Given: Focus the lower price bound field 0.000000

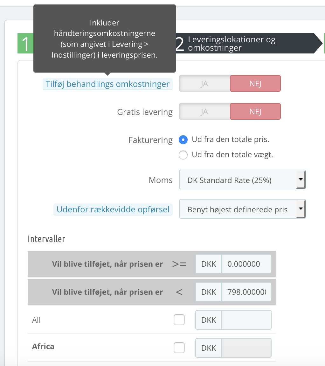Looking at the screenshot, I should coord(246,264).
